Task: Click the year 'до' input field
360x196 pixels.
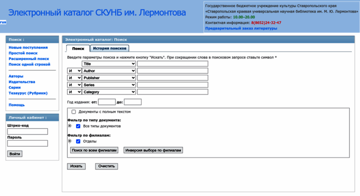Action: pos(133,102)
